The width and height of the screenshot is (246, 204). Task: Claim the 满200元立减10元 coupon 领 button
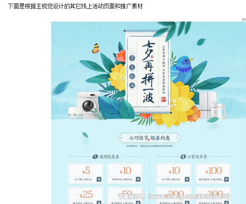click(138, 179)
